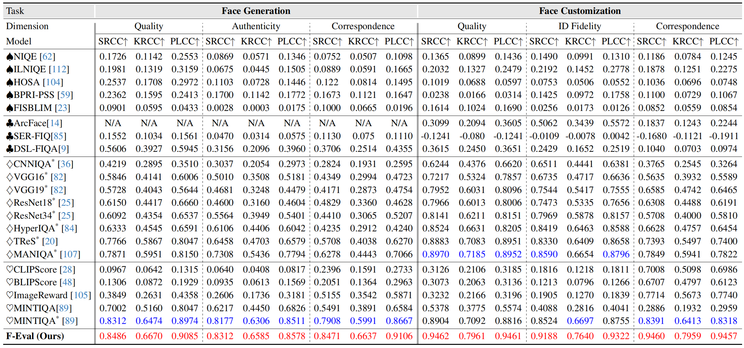The height and width of the screenshot is (348, 744).
Task: Click the club icon before DSL-FIQA
Action: click(x=10, y=149)
